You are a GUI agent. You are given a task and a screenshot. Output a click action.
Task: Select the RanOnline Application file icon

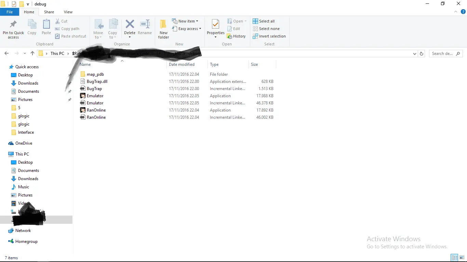tap(83, 110)
